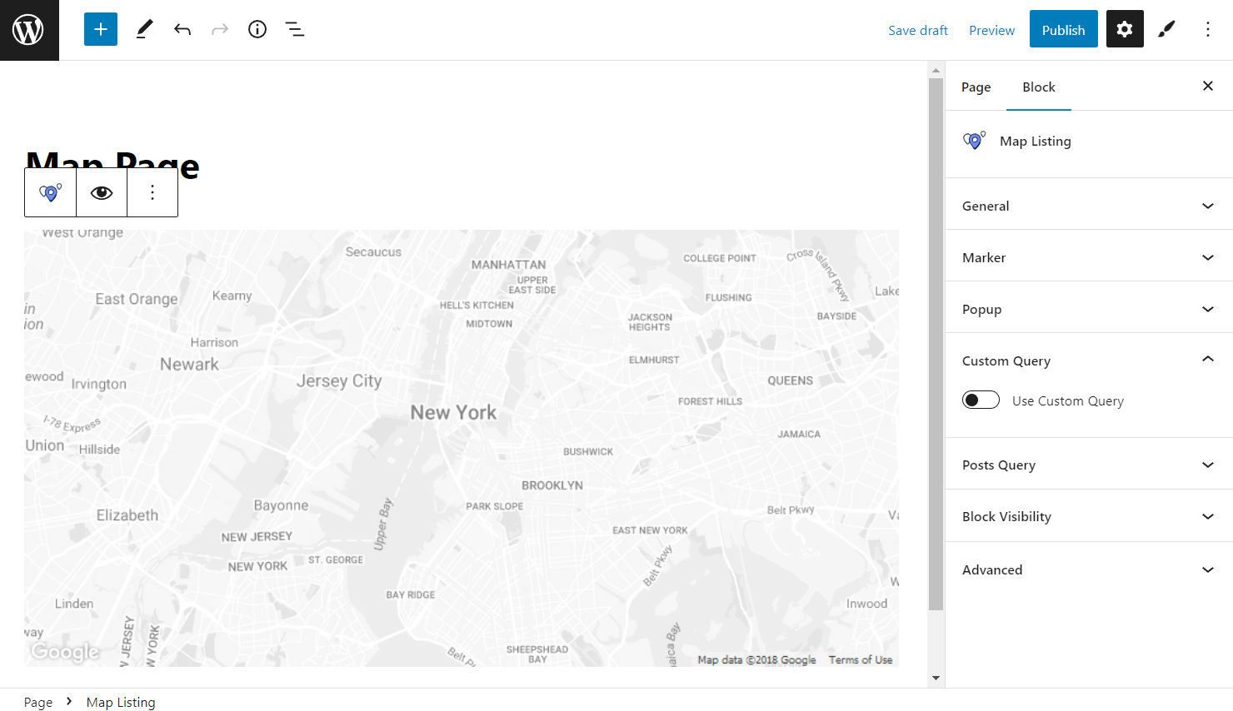The width and height of the screenshot is (1233, 711).
Task: Click the Jersey City map label
Action: [x=339, y=381]
